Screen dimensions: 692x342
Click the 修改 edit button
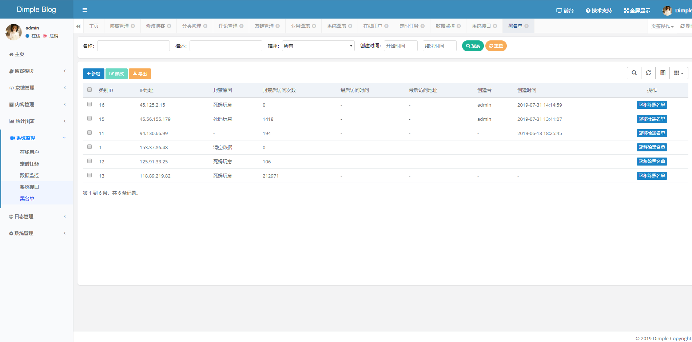coord(116,74)
